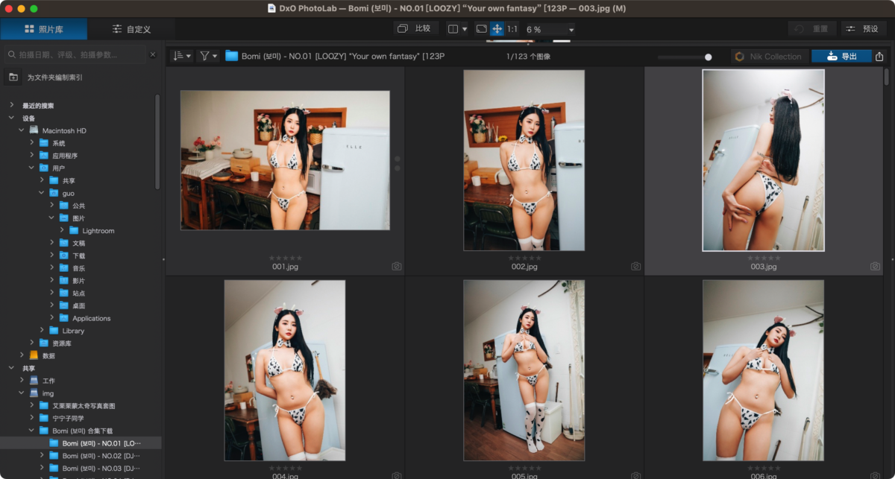Select the 005.jpg thumbnail
This screenshot has height=479, width=895.
click(x=524, y=370)
